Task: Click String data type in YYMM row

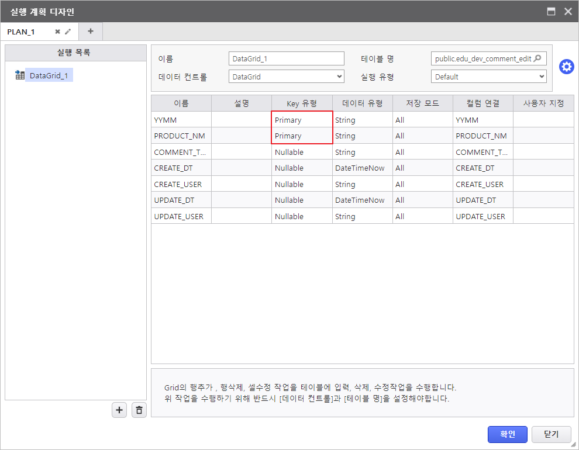Action: pyautogui.click(x=362, y=120)
